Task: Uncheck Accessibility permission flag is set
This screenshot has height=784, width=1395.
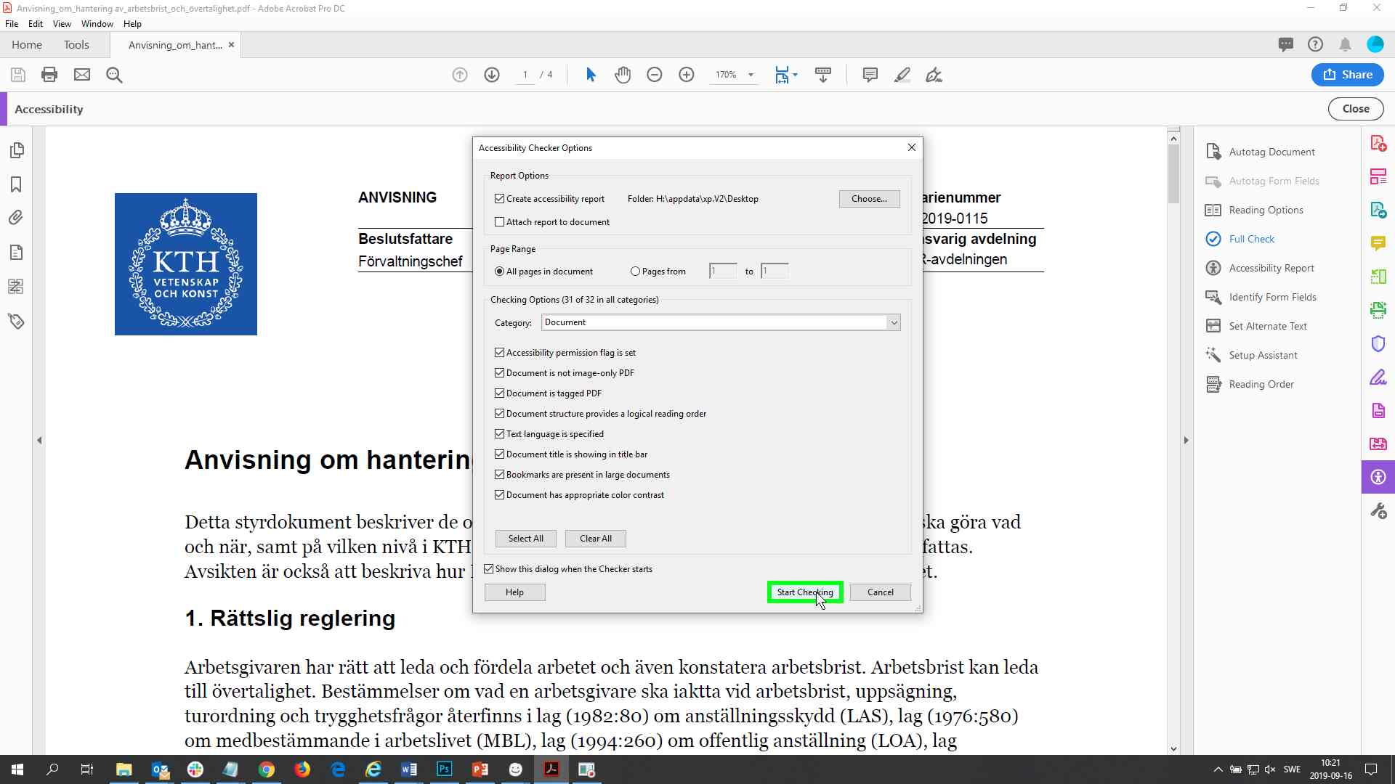Action: (499, 353)
